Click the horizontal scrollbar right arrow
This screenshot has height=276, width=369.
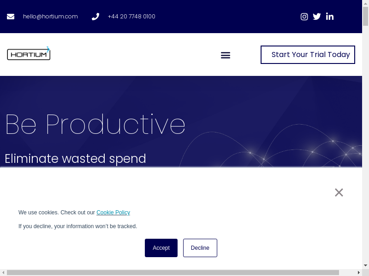(x=359, y=272)
